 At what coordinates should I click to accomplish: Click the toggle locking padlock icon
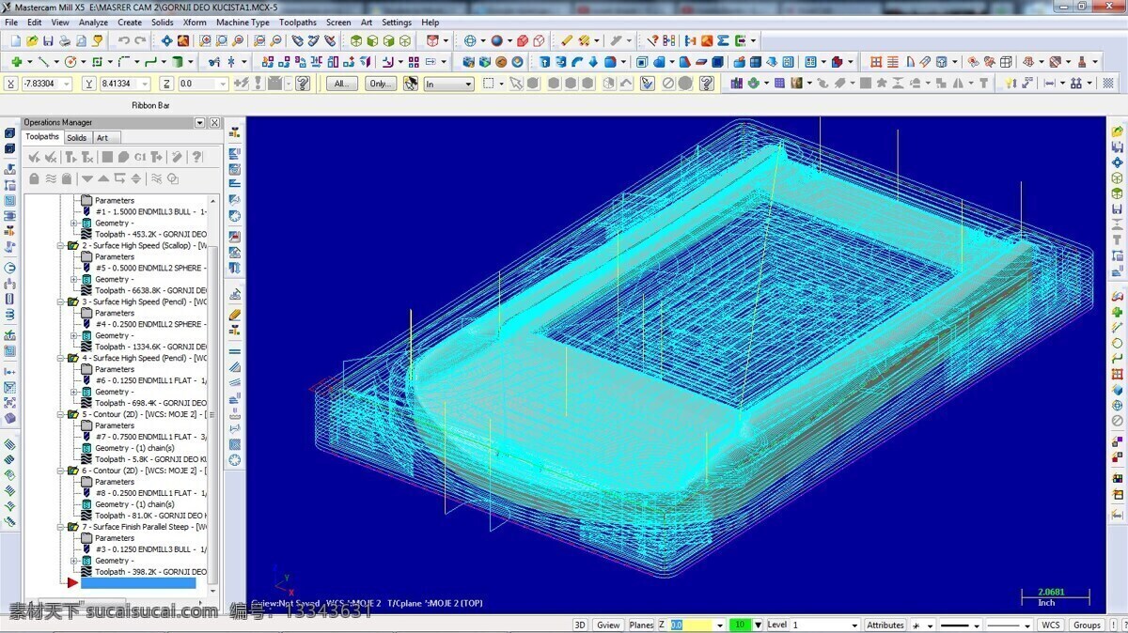click(x=34, y=178)
